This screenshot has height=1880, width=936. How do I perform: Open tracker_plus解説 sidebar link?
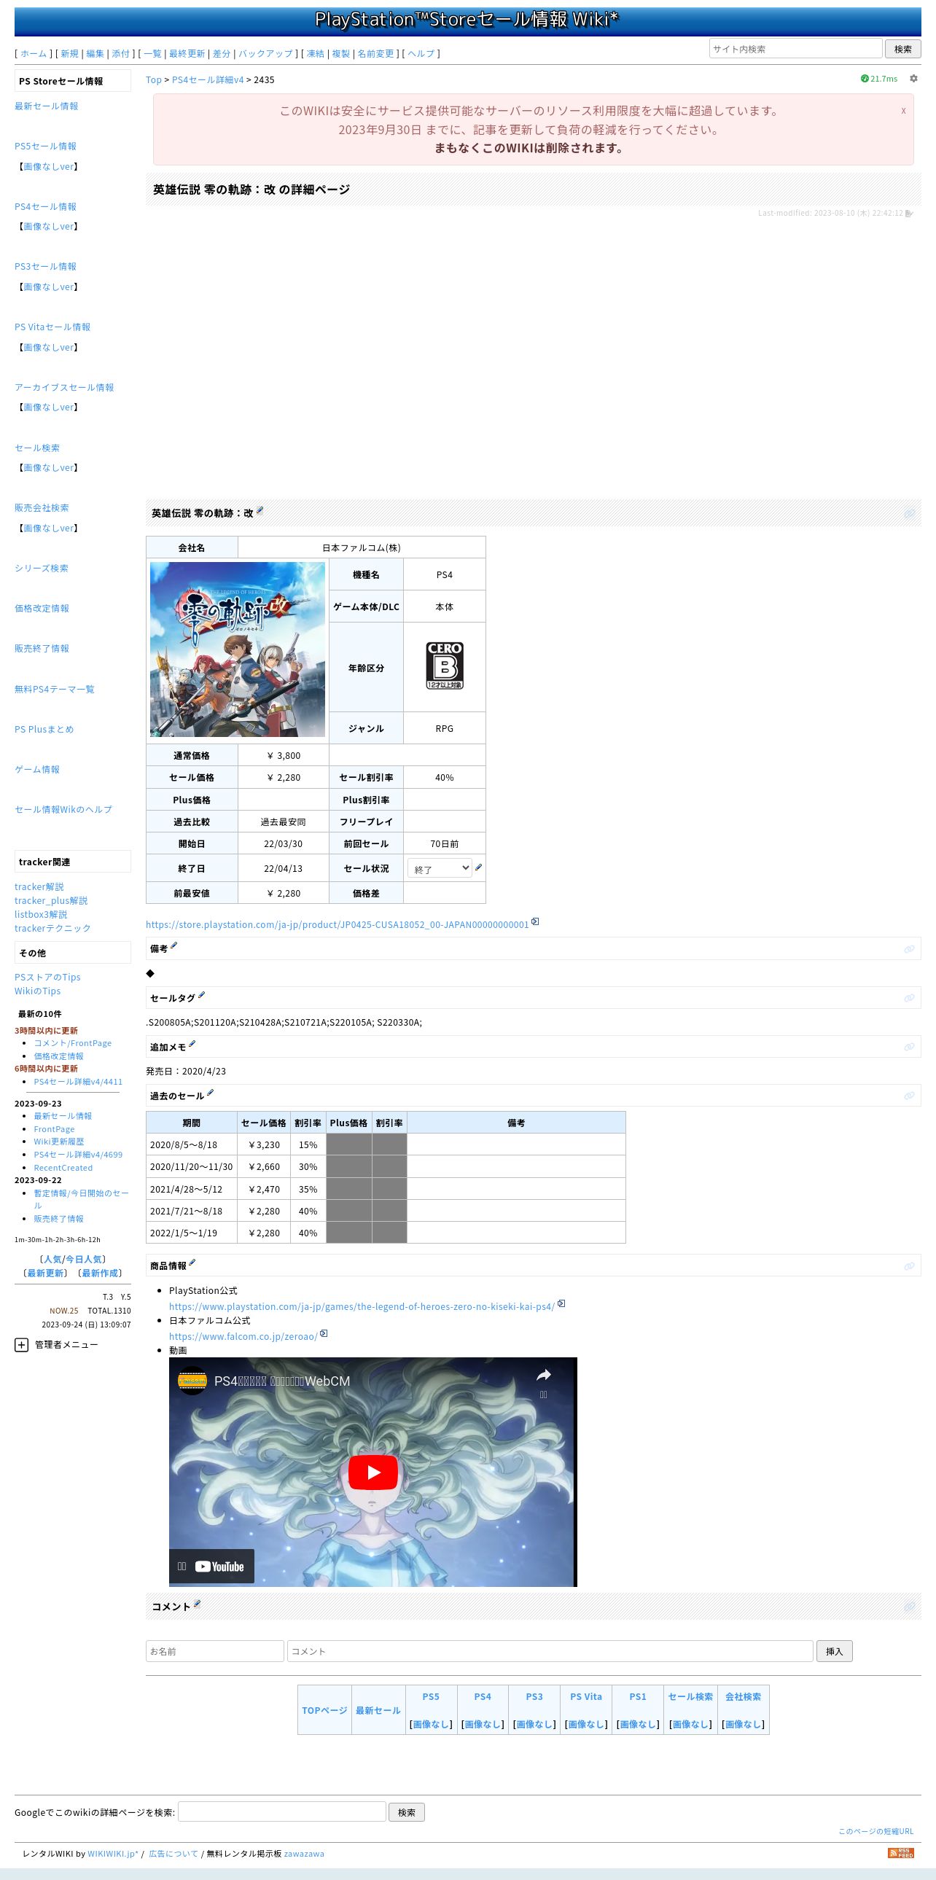[x=51, y=900]
